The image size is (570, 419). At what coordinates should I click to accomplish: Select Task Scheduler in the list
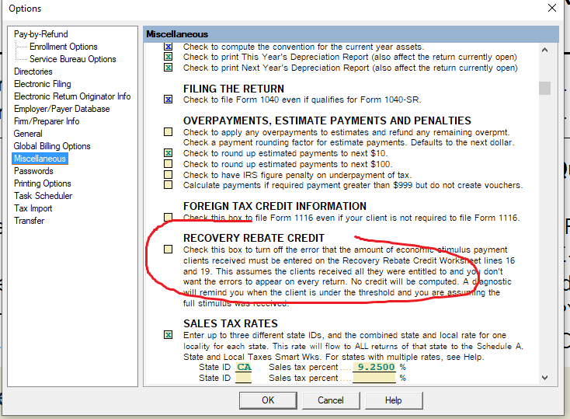(43, 196)
